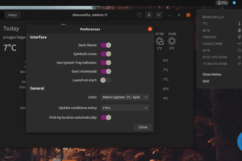
Task: Click the Today heading in Meteo window
Action: click(x=11, y=28)
